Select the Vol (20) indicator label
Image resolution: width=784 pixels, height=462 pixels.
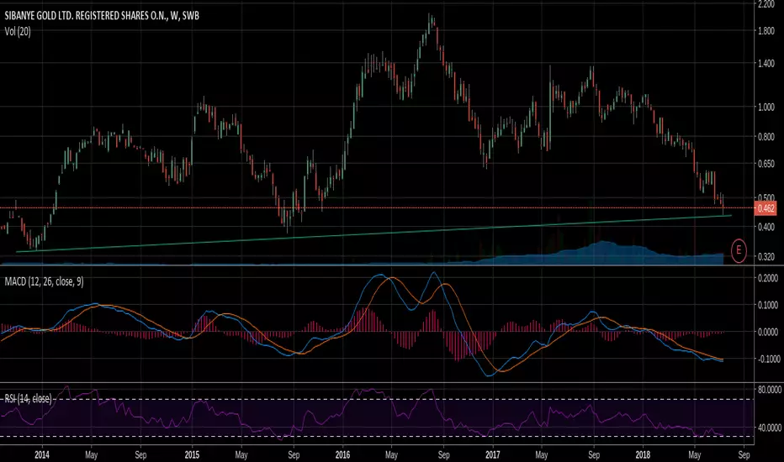click(x=18, y=31)
